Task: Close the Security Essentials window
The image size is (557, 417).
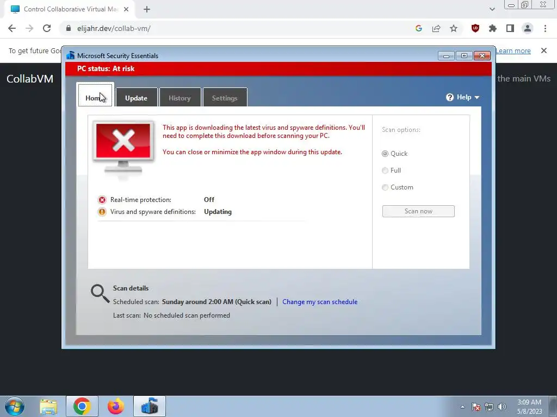Action: (482, 56)
